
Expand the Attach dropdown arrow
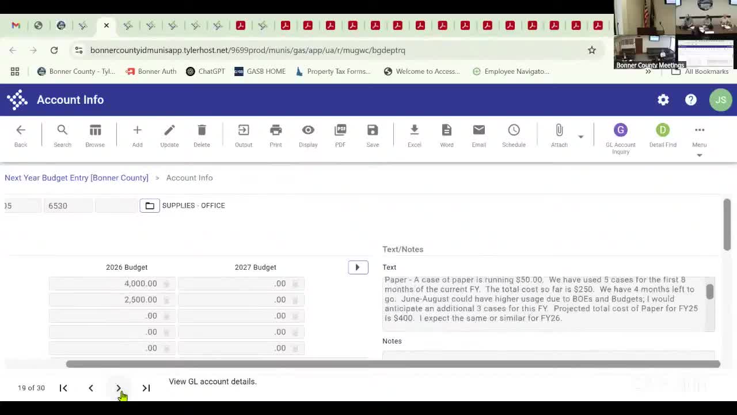click(x=580, y=137)
